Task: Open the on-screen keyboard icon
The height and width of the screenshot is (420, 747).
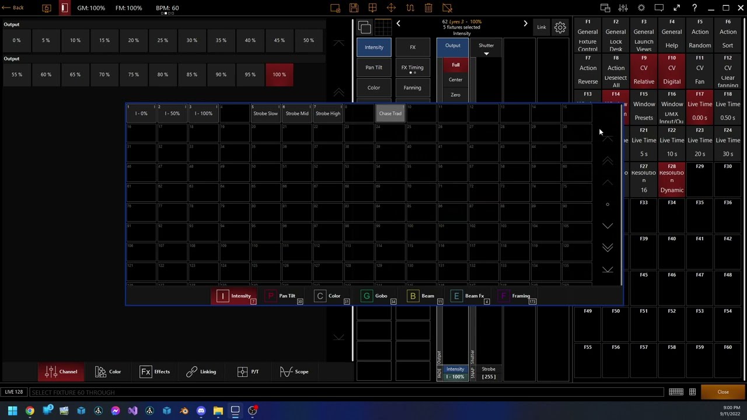Action: click(676, 392)
